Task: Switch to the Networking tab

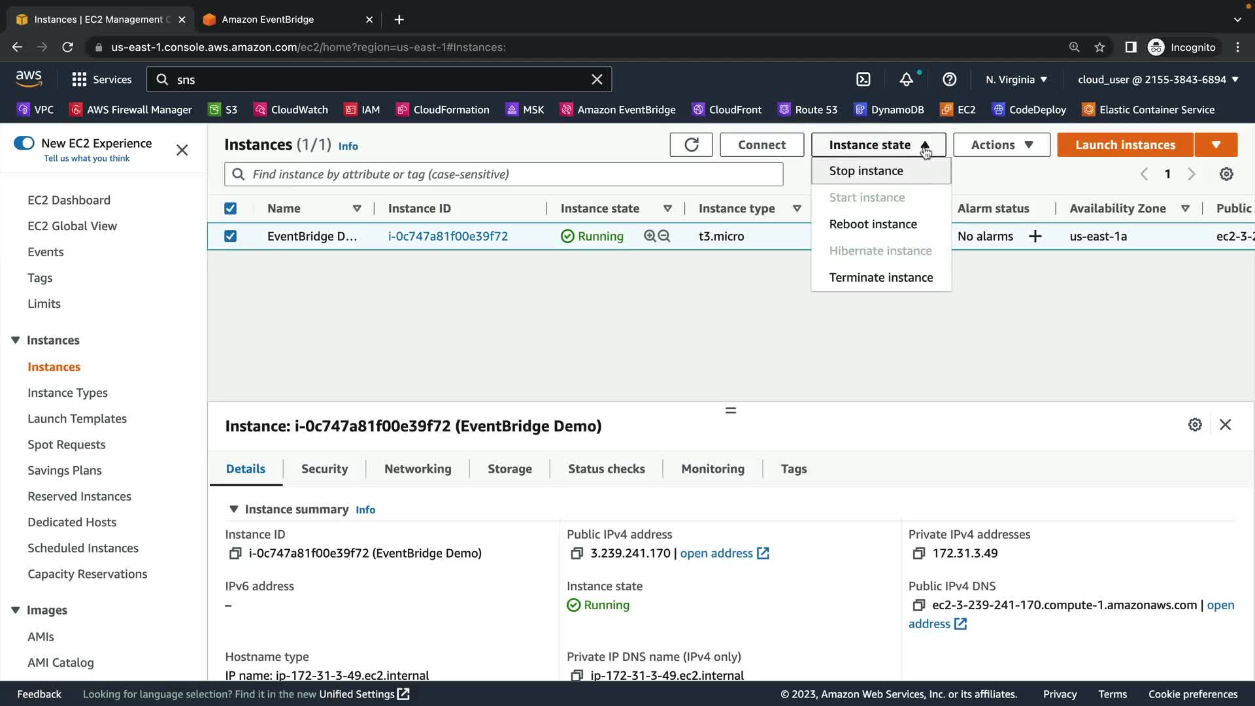Action: 418,469
